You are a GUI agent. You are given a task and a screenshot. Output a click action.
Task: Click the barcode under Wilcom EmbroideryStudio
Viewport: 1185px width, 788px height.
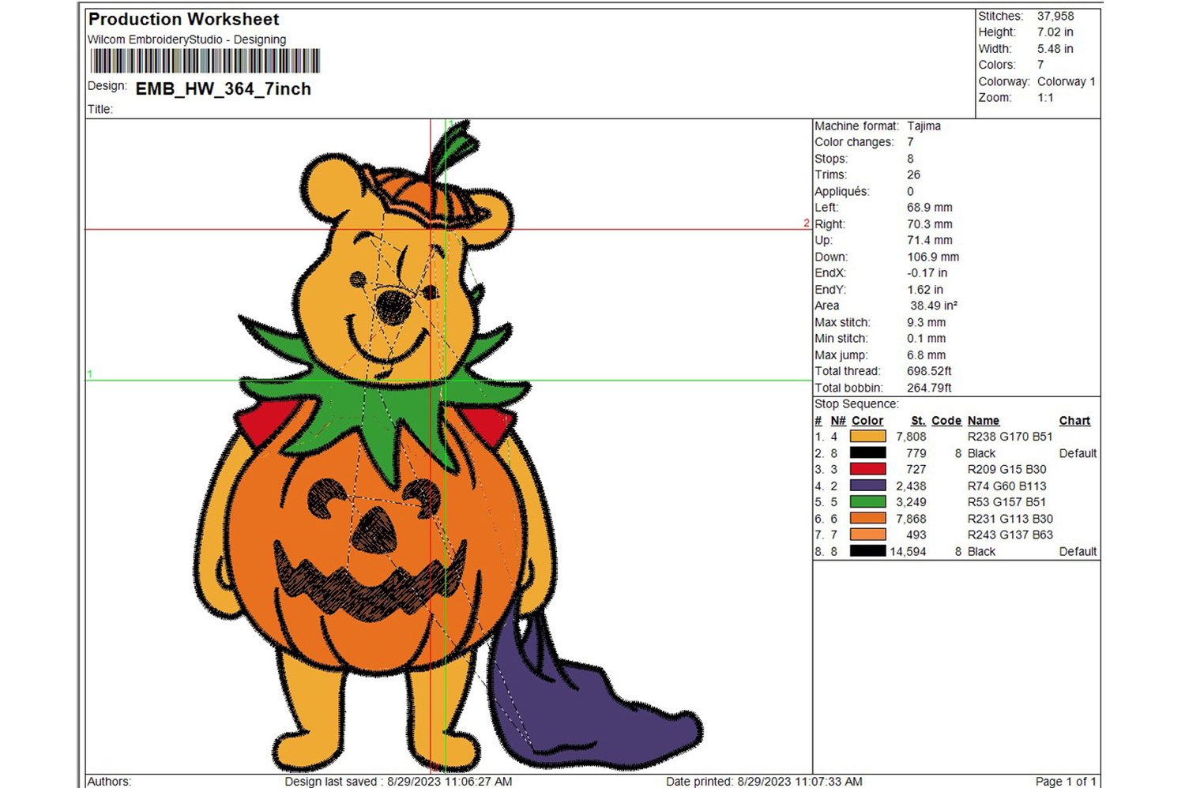coord(205,61)
